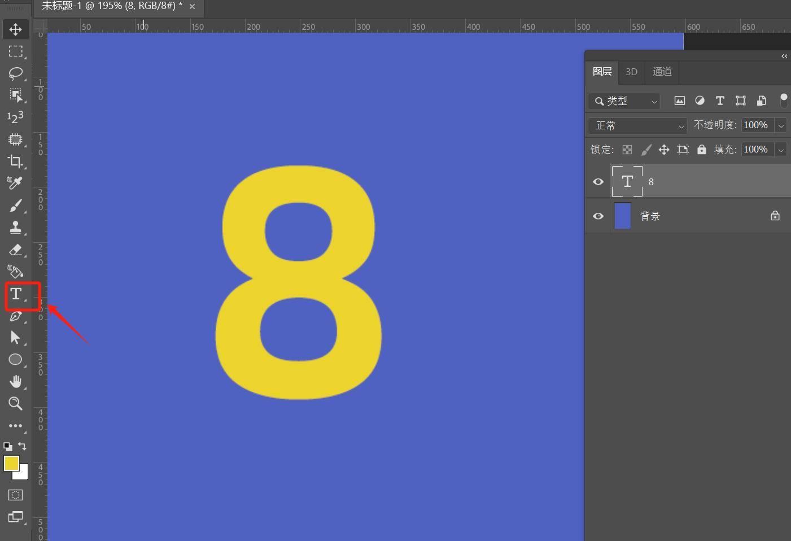Screen dimensions: 791x541
Task: Open the 正常 blend mode dropdown
Action: pos(637,125)
